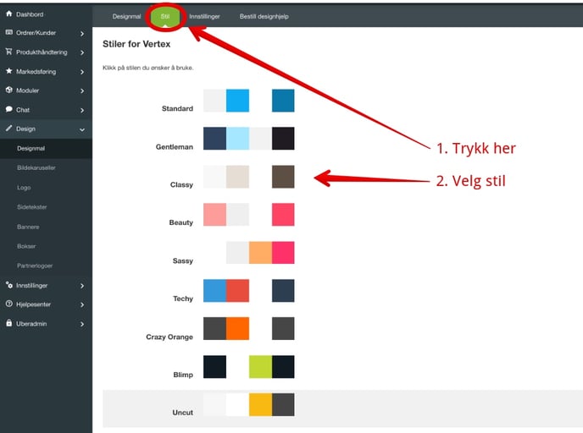Click the Dashbord home icon
The image size is (583, 433).
(x=9, y=14)
